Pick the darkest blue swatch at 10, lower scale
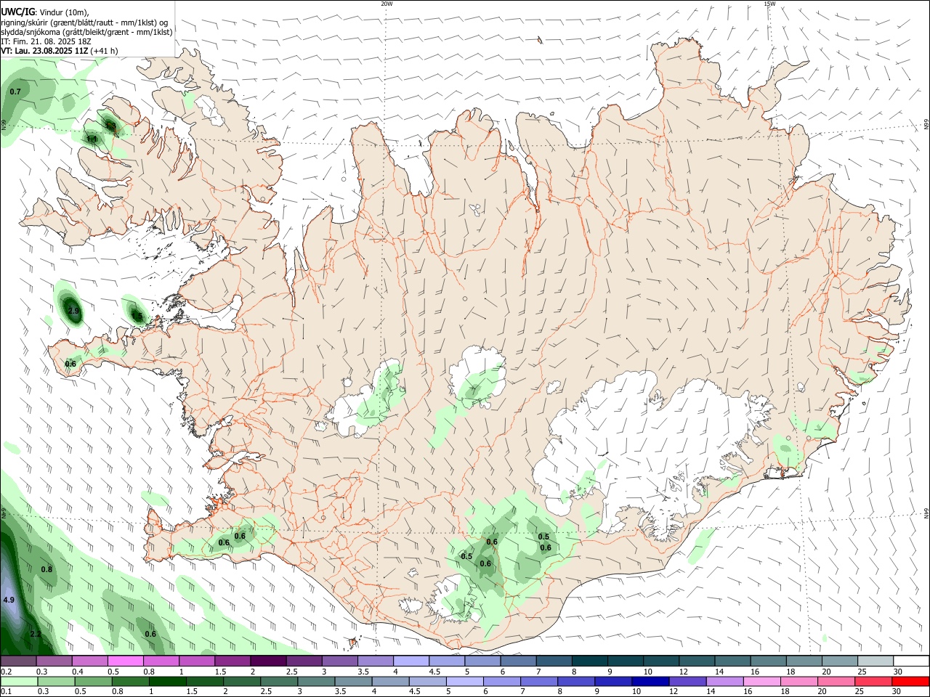This screenshot has height=697, width=930. point(650,681)
